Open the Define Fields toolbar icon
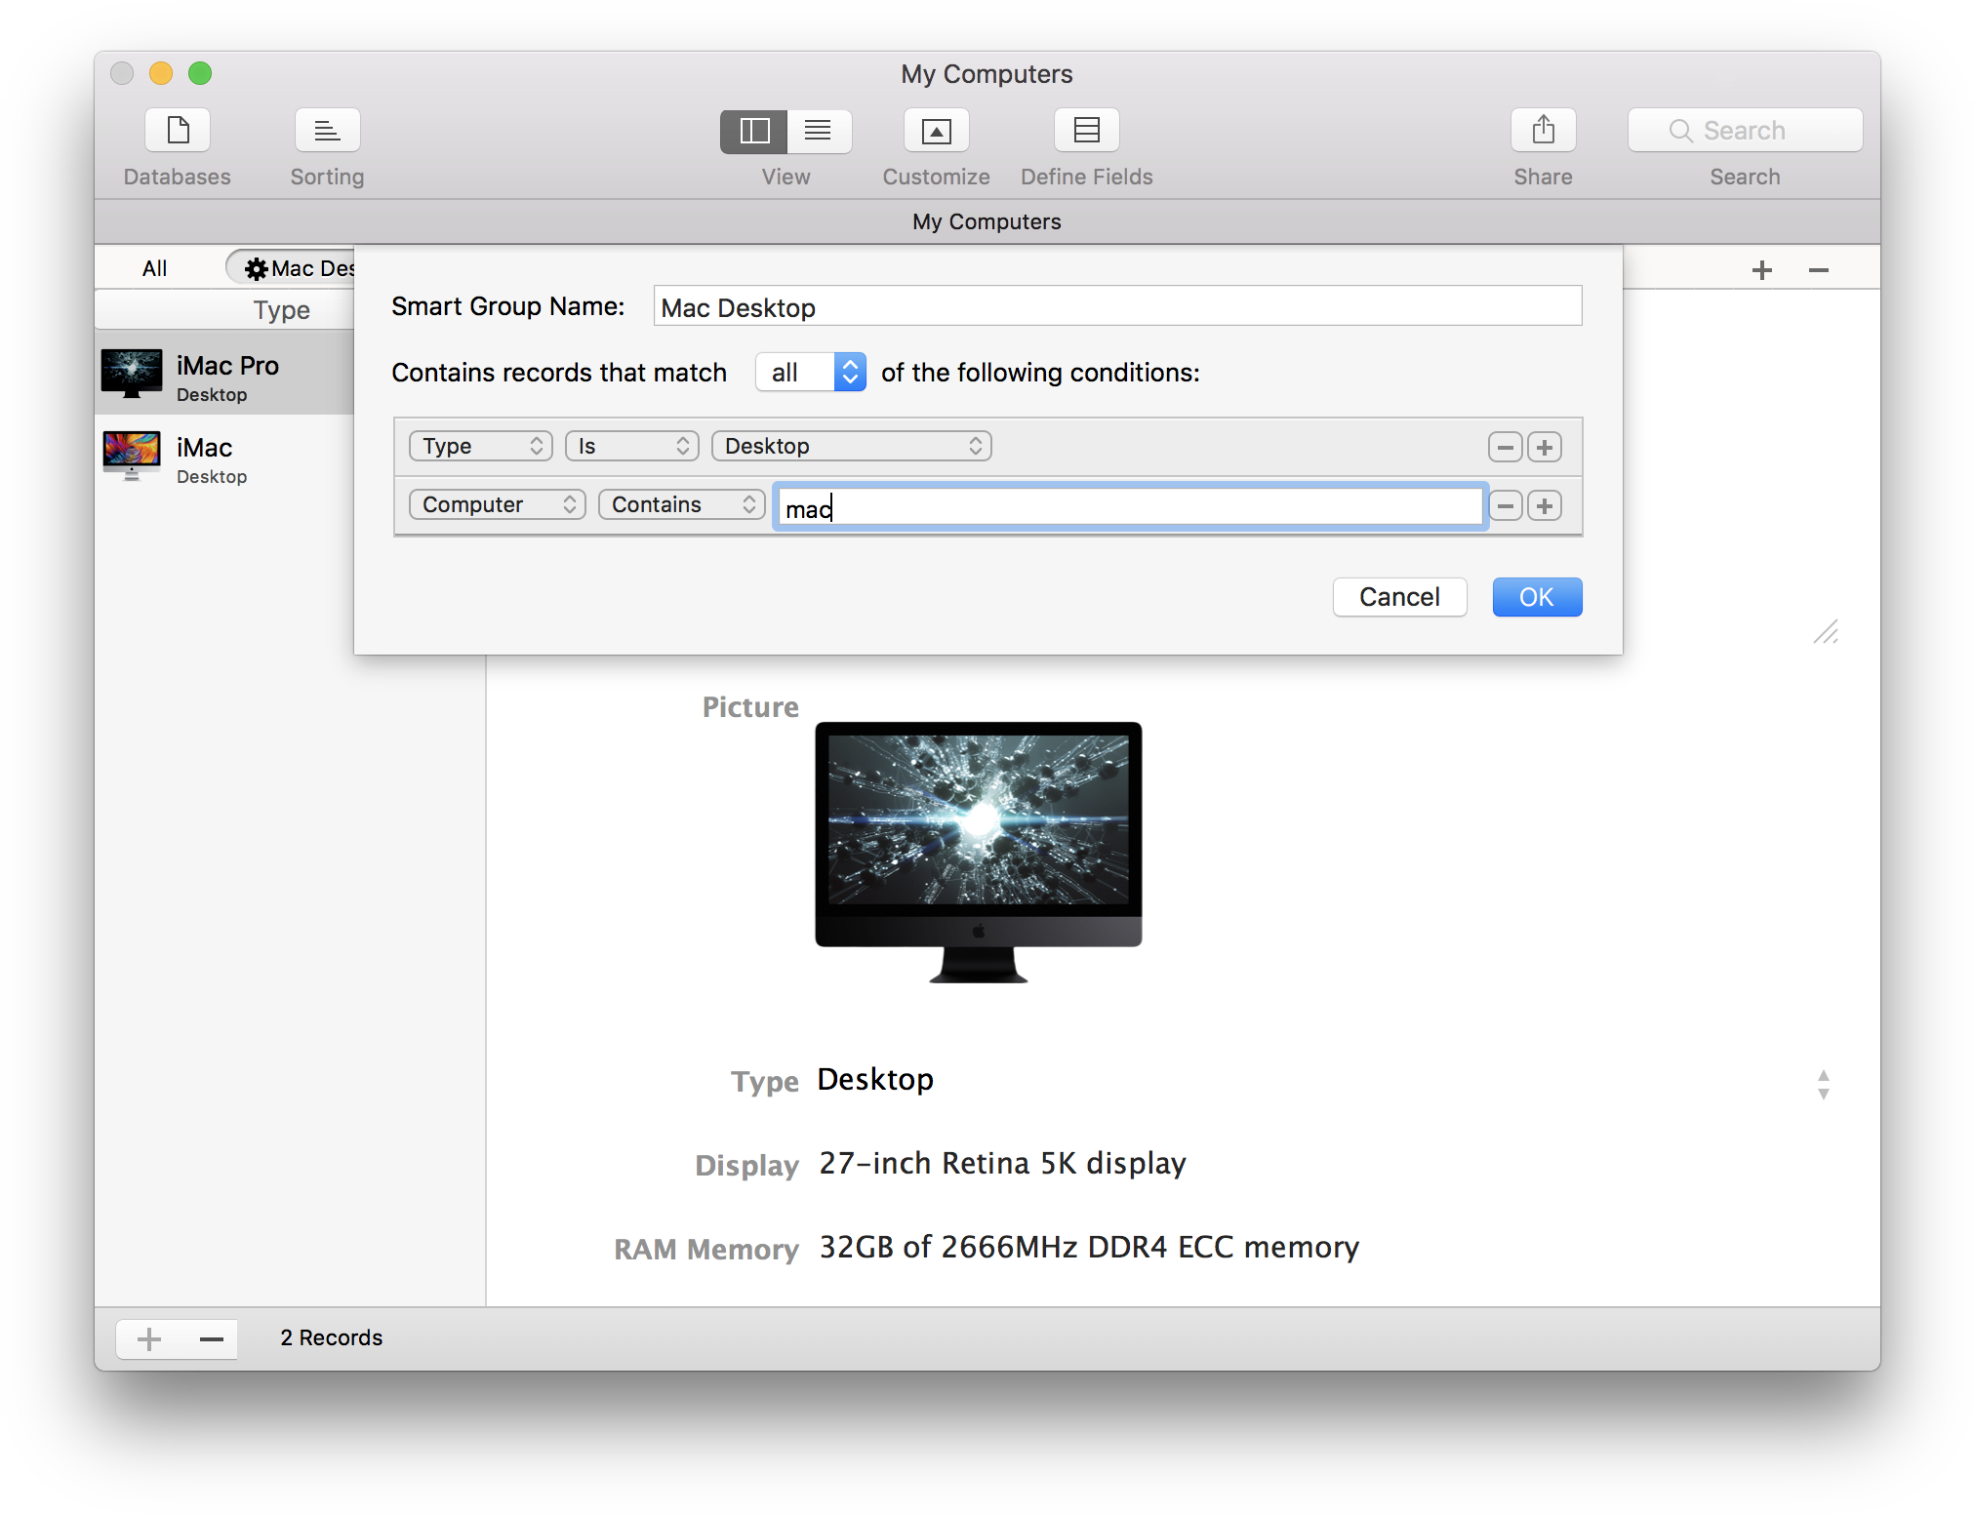1974x1515 pixels. (1086, 131)
